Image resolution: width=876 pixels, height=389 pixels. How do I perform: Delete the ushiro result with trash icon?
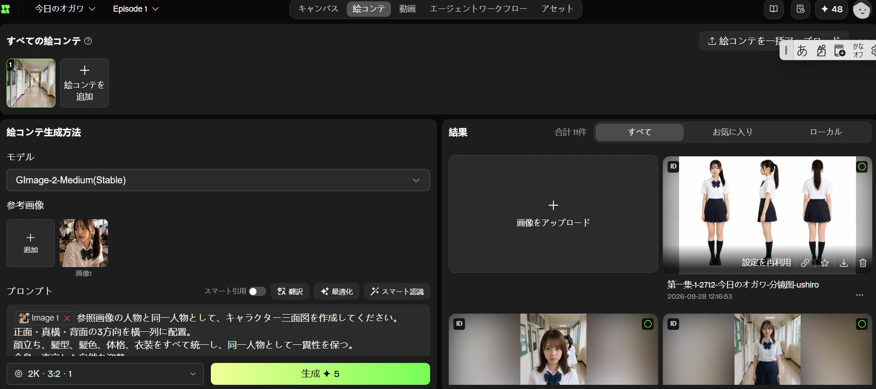(863, 263)
